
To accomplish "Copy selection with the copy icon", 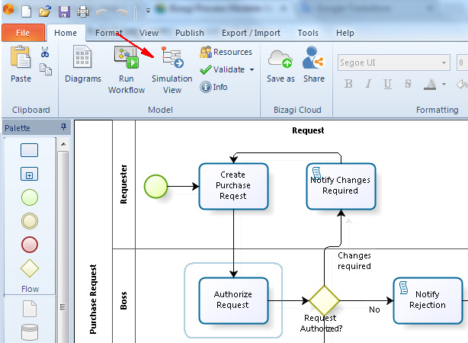I will pos(46,69).
